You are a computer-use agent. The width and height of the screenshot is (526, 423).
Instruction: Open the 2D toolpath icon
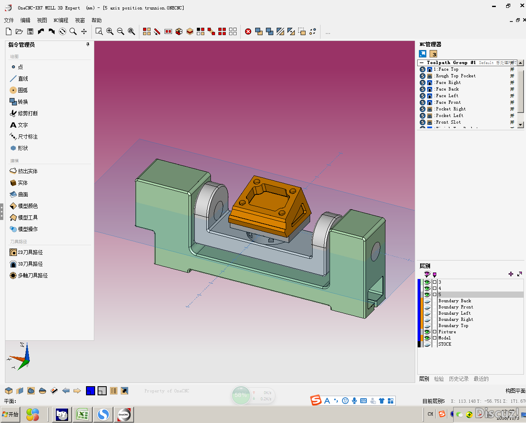13,252
